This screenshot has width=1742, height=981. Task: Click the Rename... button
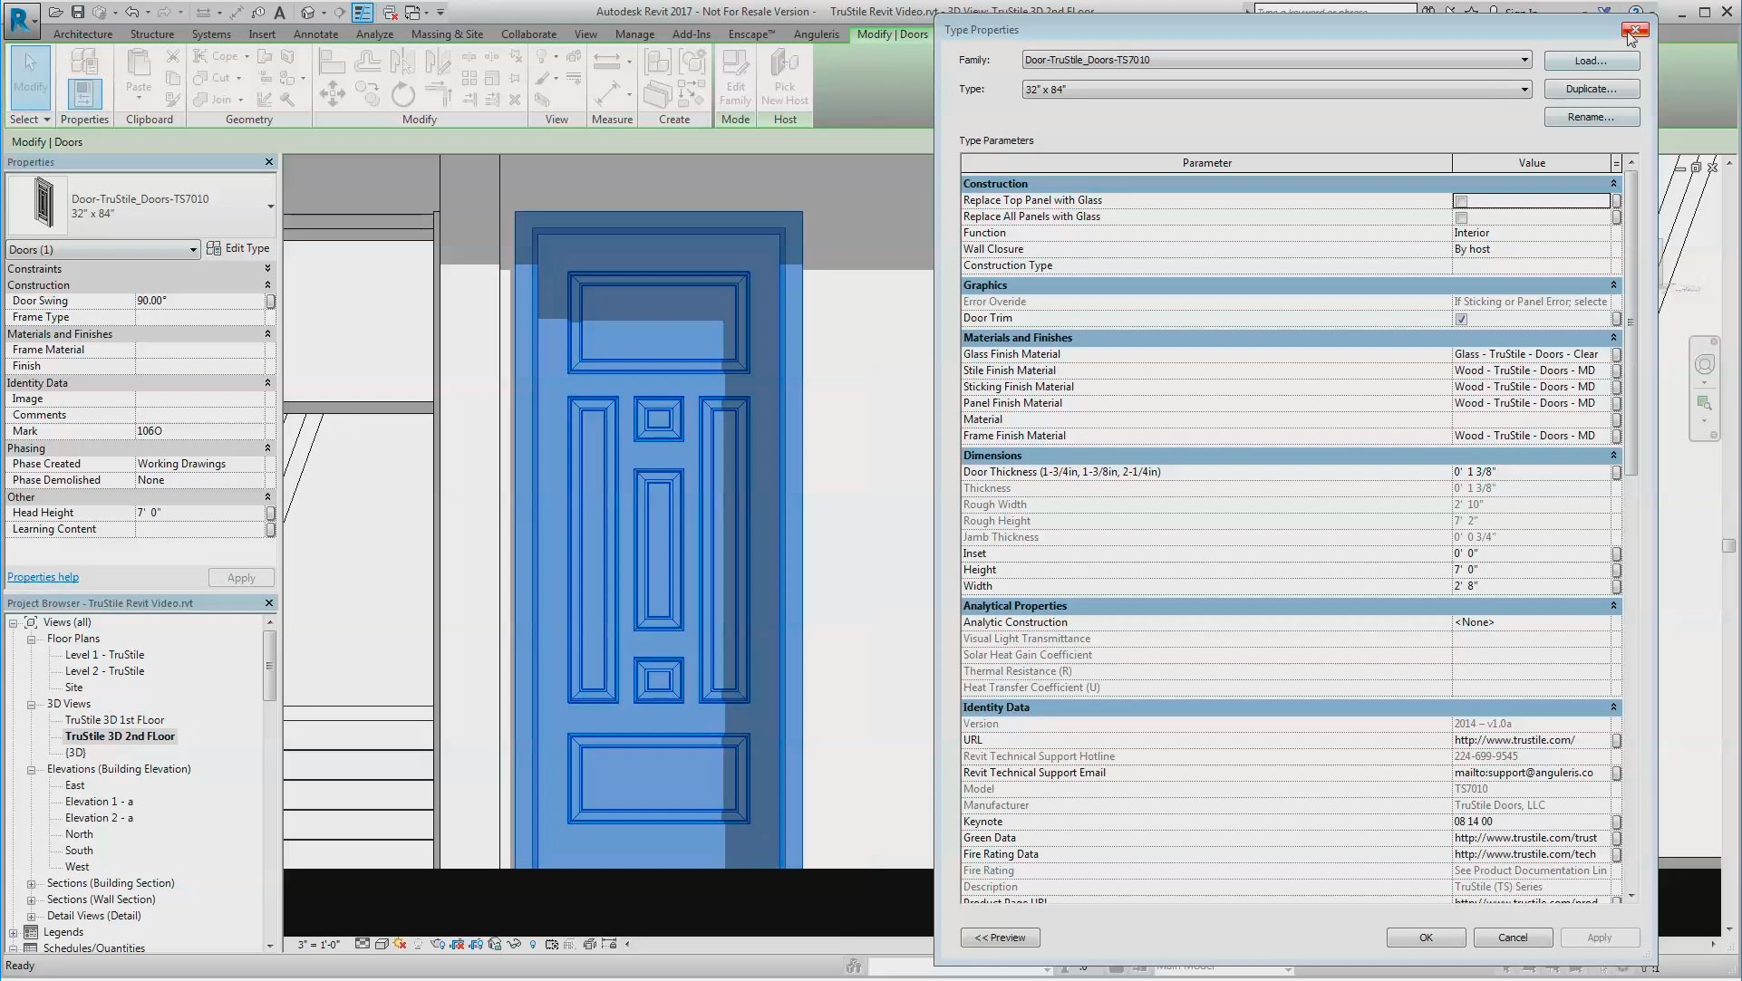(x=1592, y=117)
